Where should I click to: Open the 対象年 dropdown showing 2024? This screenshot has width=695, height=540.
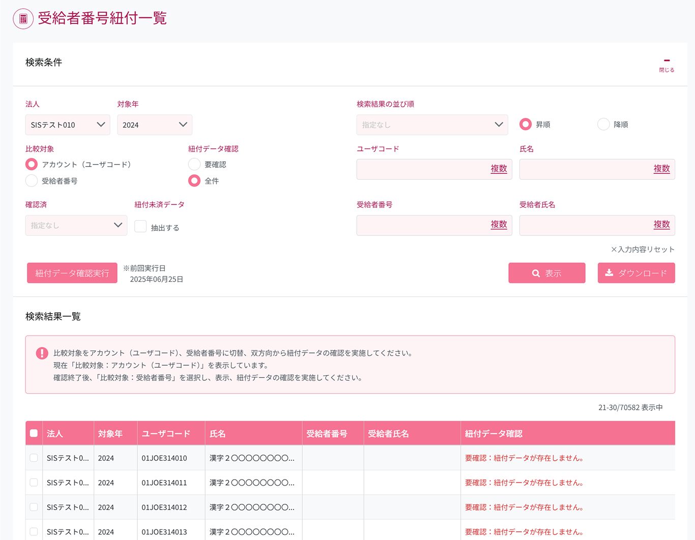coord(155,125)
